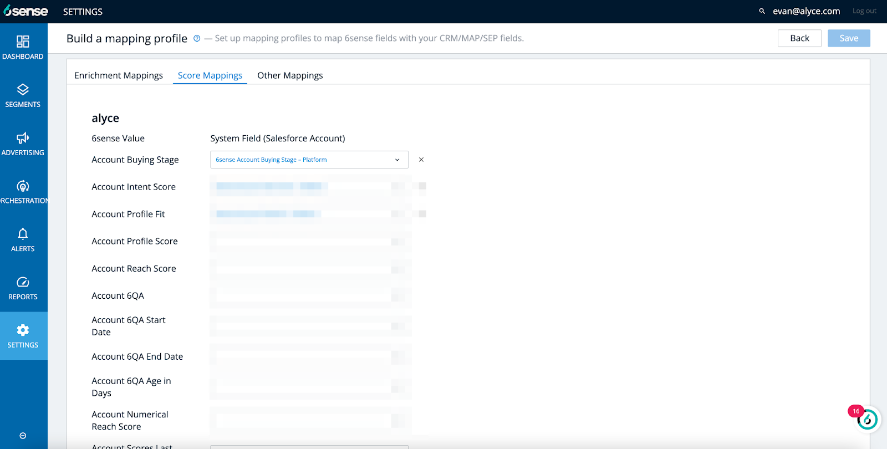Viewport: 887px width, 449px height.
Task: Click the help question mark icon
Action: click(x=197, y=38)
